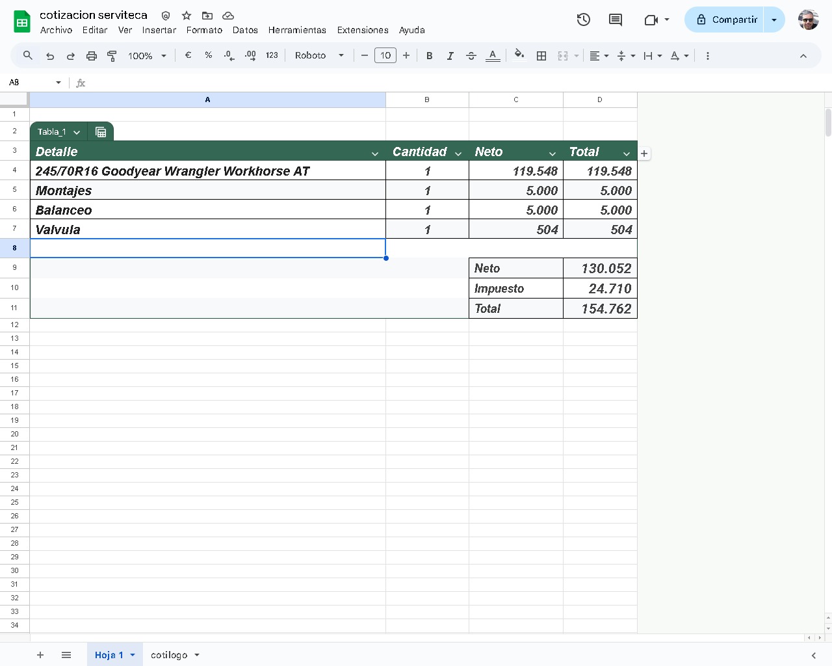Select the Total value 154.762 cell

coord(600,308)
